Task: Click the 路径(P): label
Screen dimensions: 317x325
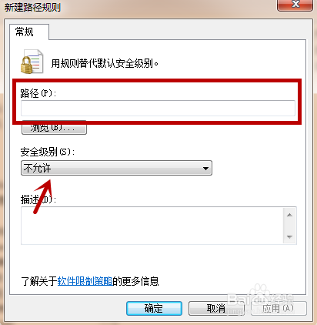Action: 38,93
